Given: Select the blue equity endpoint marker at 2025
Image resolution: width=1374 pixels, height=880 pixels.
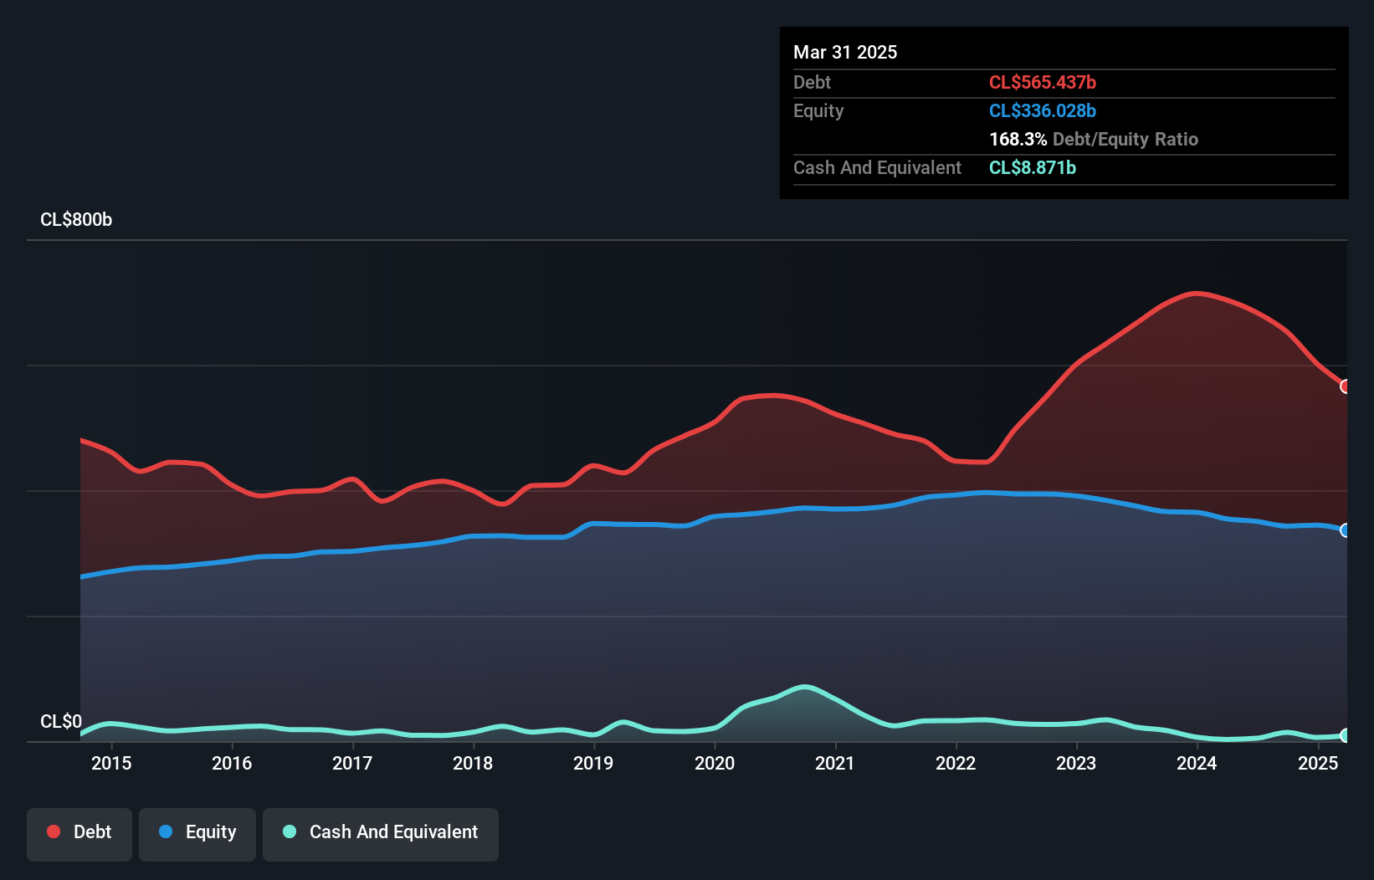Looking at the screenshot, I should [1345, 530].
